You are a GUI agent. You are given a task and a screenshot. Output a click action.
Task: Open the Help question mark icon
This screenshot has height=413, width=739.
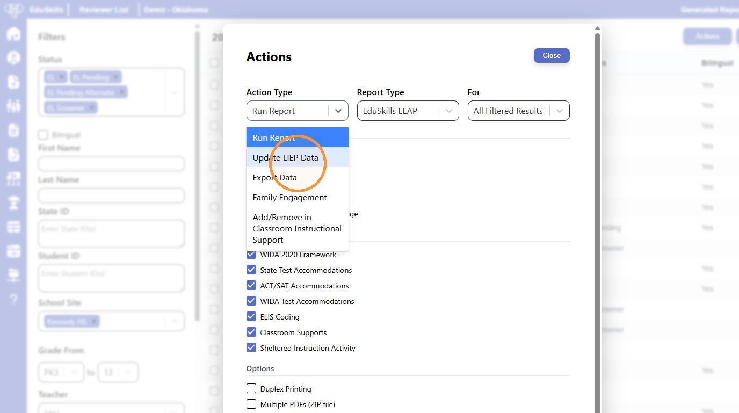(x=13, y=299)
